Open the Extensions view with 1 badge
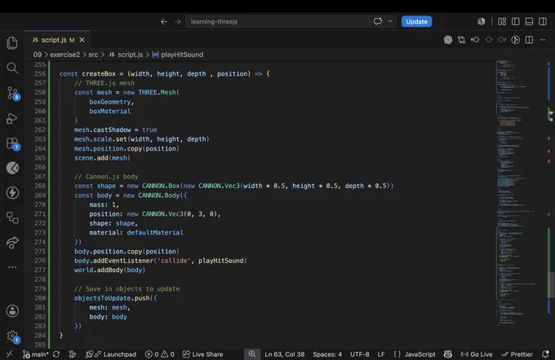The image size is (555, 360). pyautogui.click(x=13, y=143)
